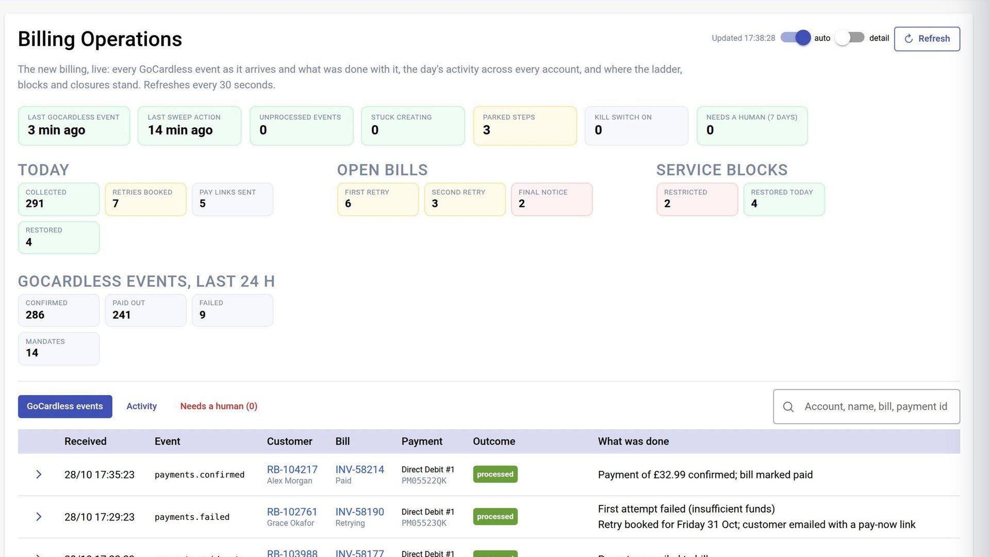990x557 pixels.
Task: Enable the detail toggle switch
Action: (x=850, y=38)
